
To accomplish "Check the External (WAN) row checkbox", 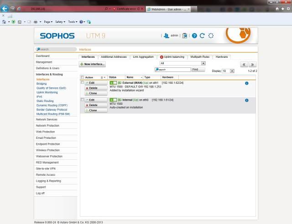I will [x=82, y=82].
